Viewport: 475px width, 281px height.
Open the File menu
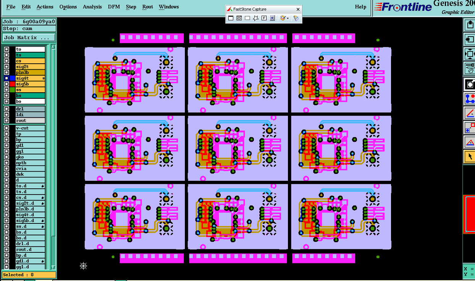(11, 7)
